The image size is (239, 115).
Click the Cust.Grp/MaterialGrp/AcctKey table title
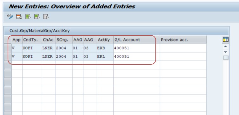tap(40, 31)
